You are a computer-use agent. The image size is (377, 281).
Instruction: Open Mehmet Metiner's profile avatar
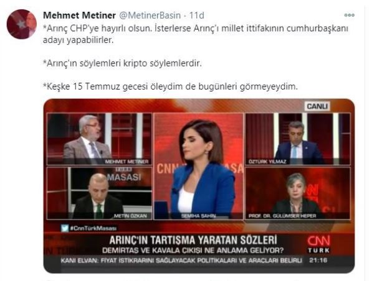pyautogui.click(x=22, y=24)
